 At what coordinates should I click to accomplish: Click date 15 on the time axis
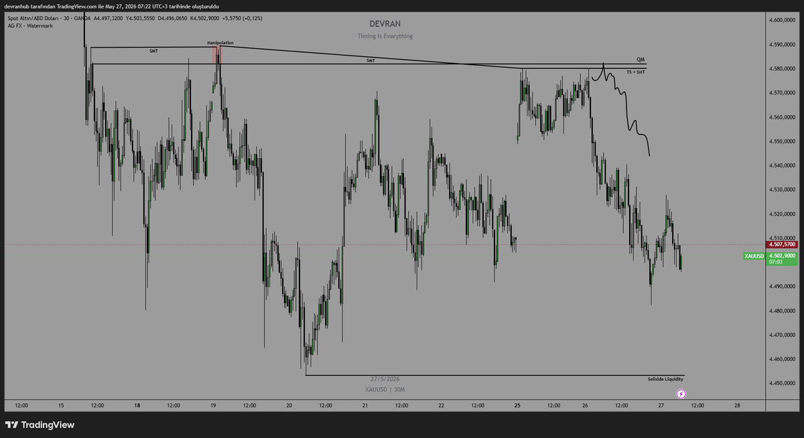[61, 405]
